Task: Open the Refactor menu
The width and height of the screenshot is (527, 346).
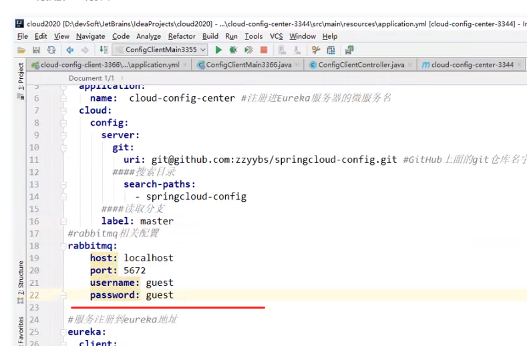Action: [182, 36]
